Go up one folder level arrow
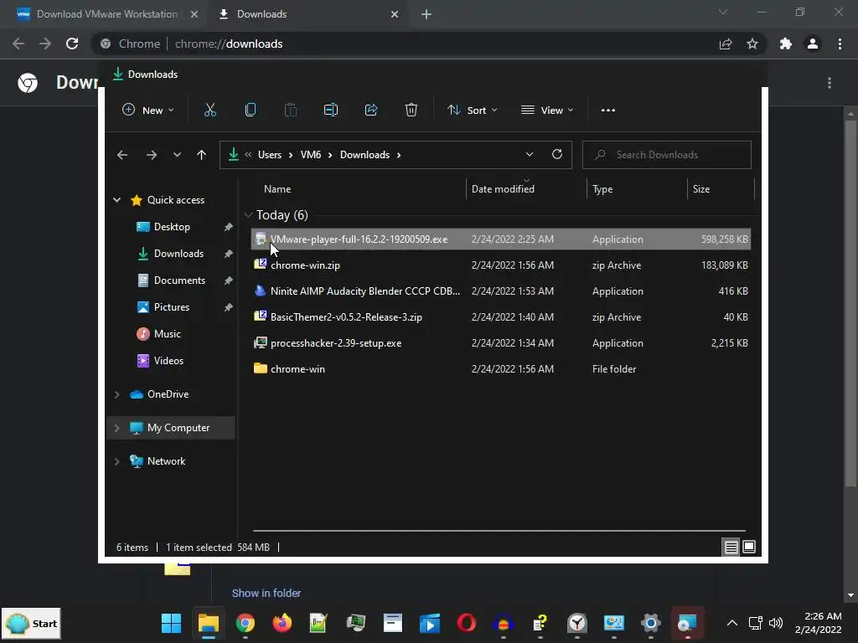Screen dimensions: 858x643 (x=201, y=155)
